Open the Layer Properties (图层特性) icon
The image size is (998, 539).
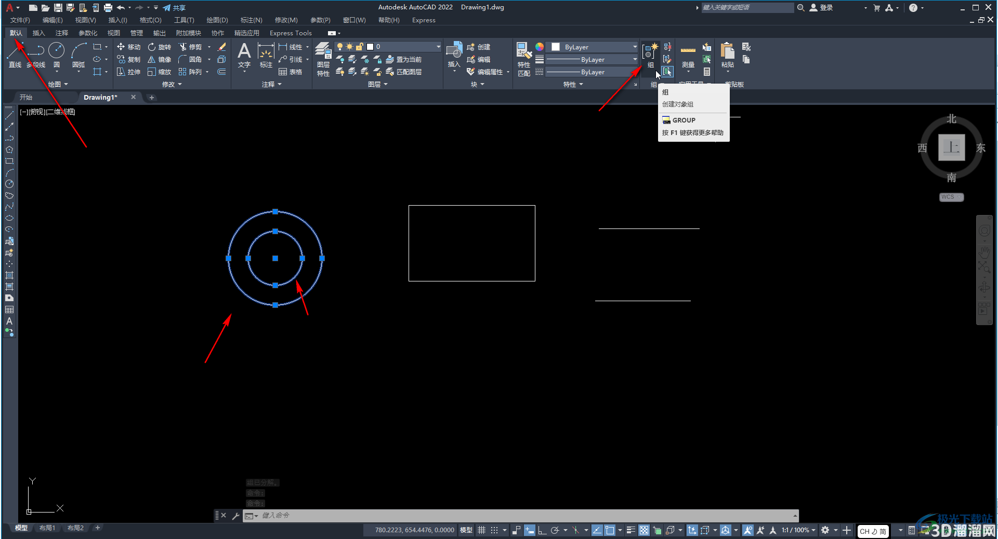coord(323,59)
